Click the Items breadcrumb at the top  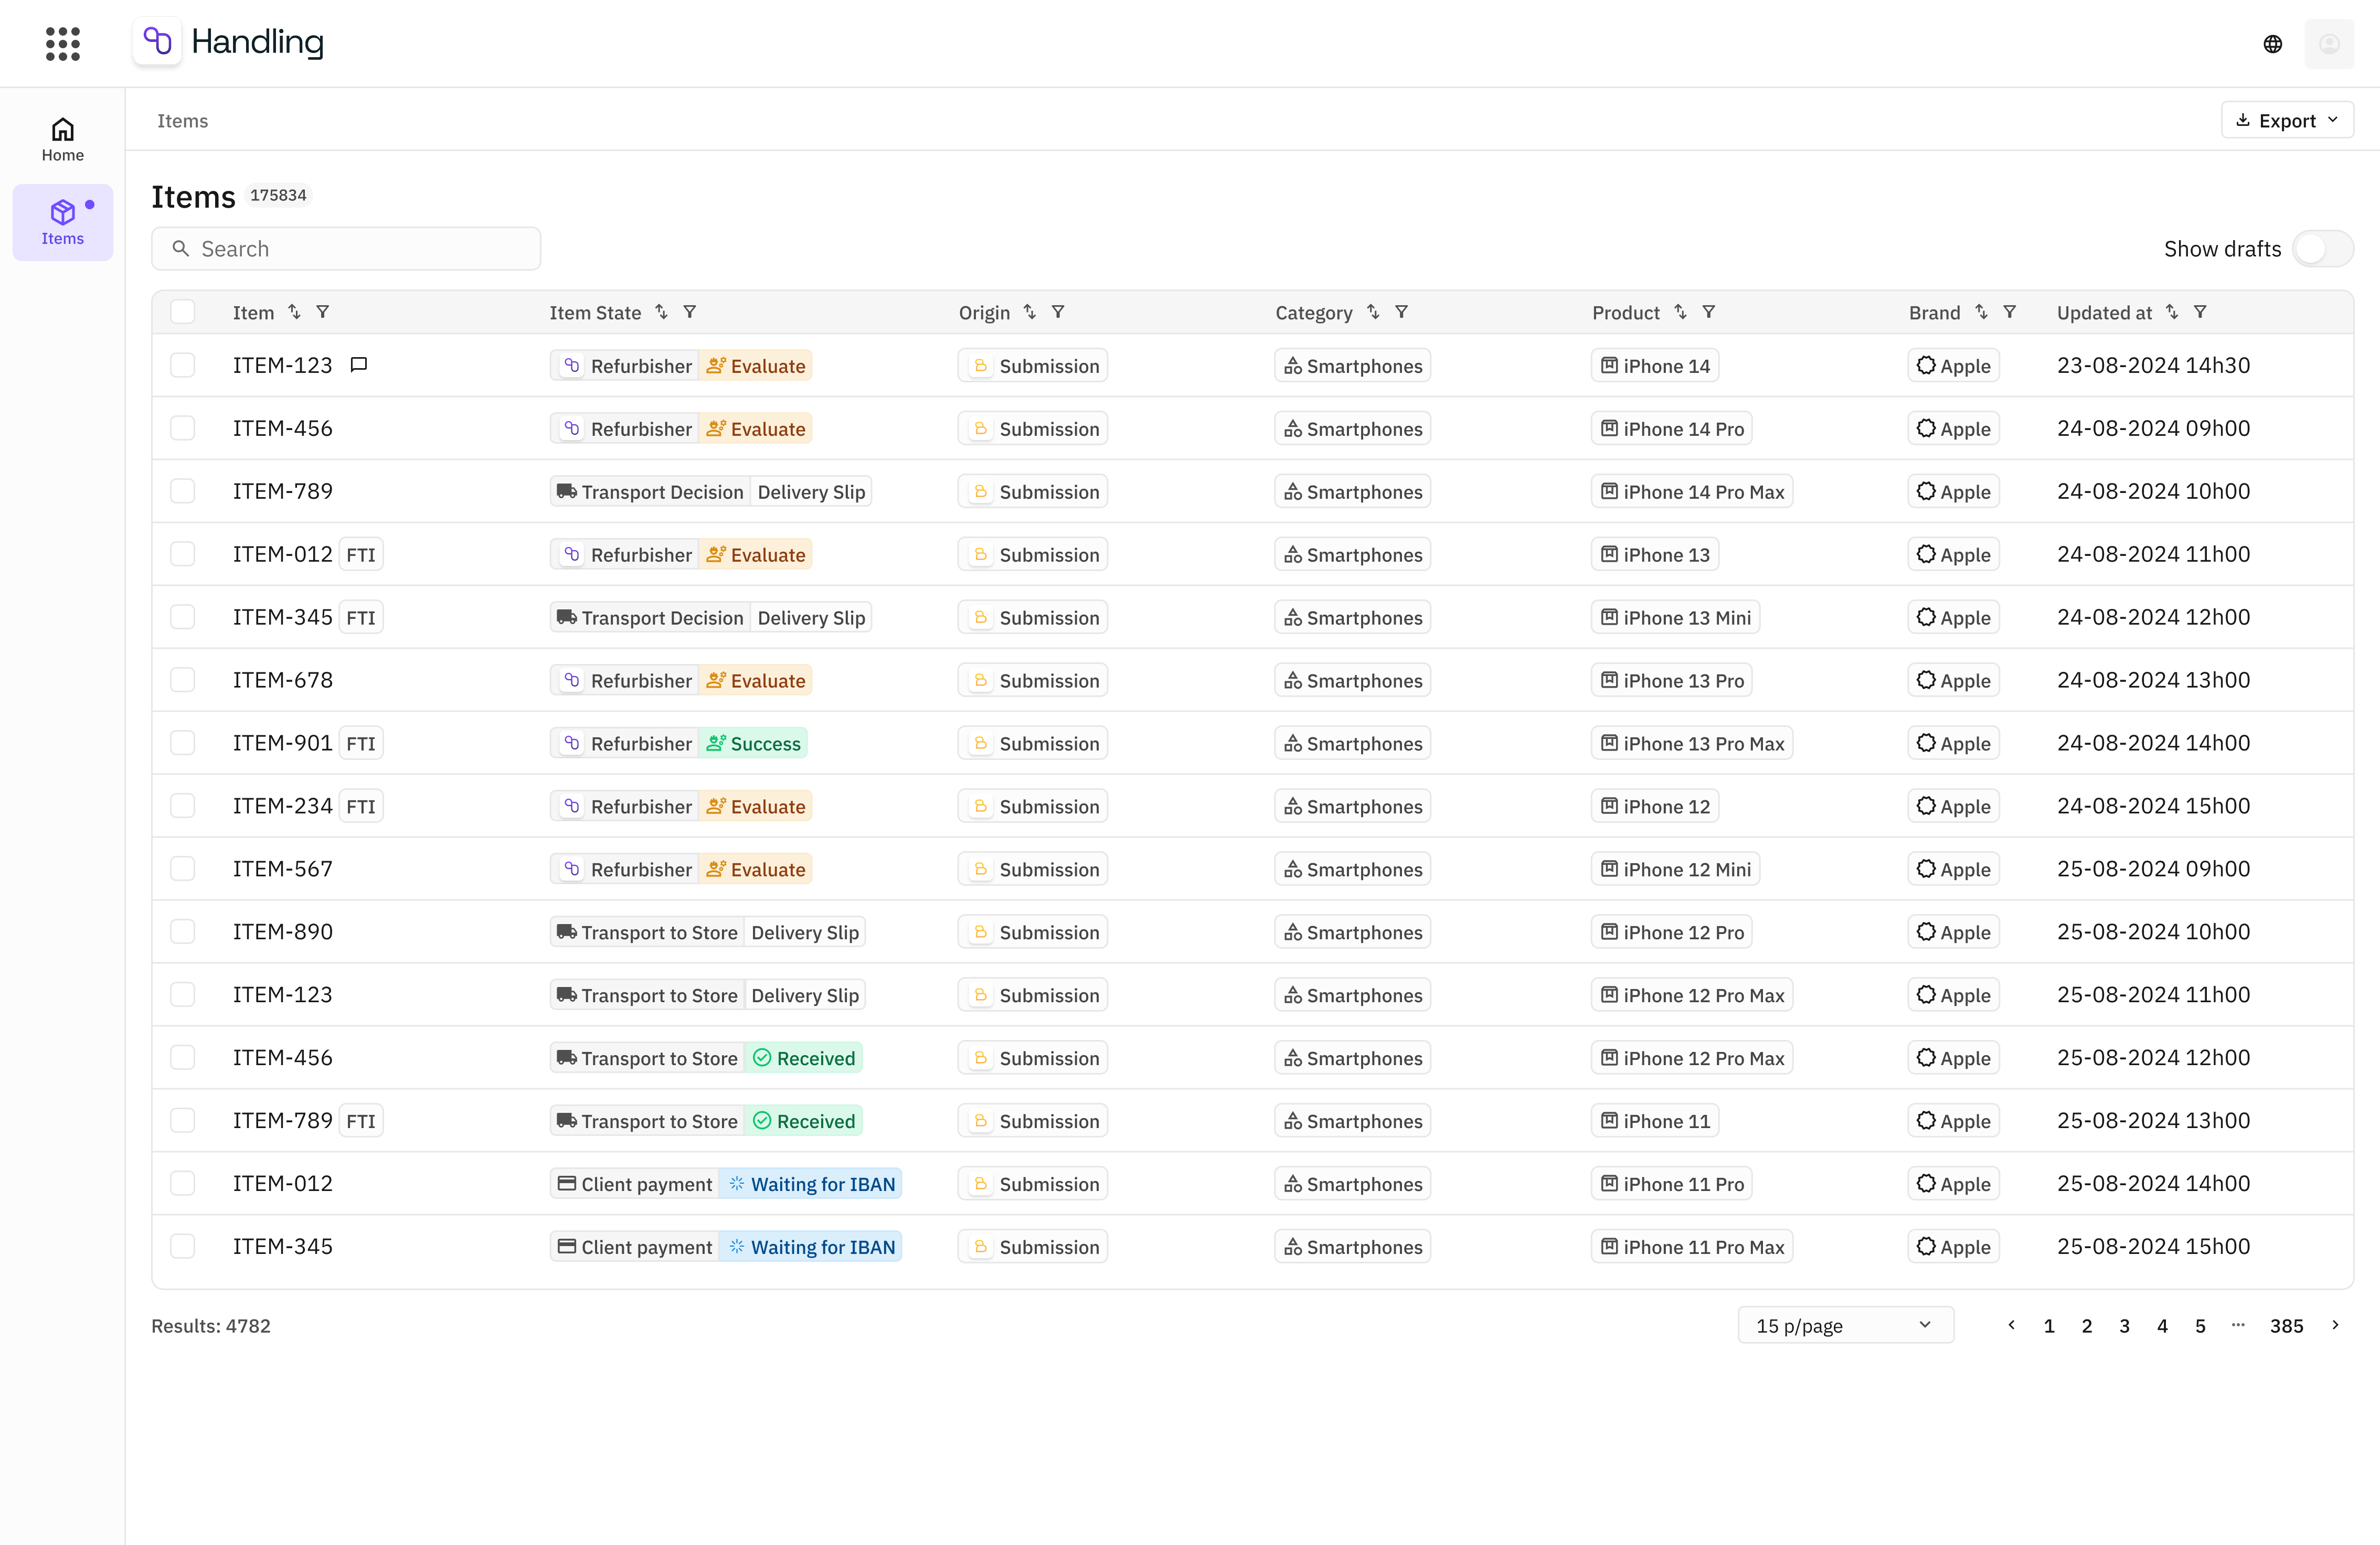182,120
